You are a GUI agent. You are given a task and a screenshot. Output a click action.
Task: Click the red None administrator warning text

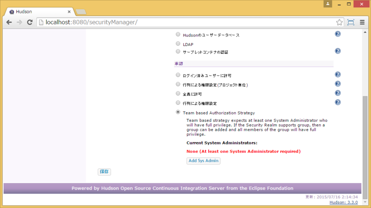(x=243, y=151)
